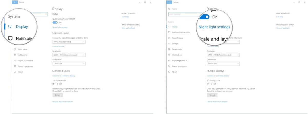The image size is (308, 114).
Task: Focus the Find a setting search box, right window
Action: [185, 14]
